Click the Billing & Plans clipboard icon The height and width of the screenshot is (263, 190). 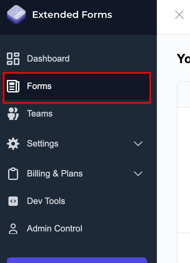(13, 173)
